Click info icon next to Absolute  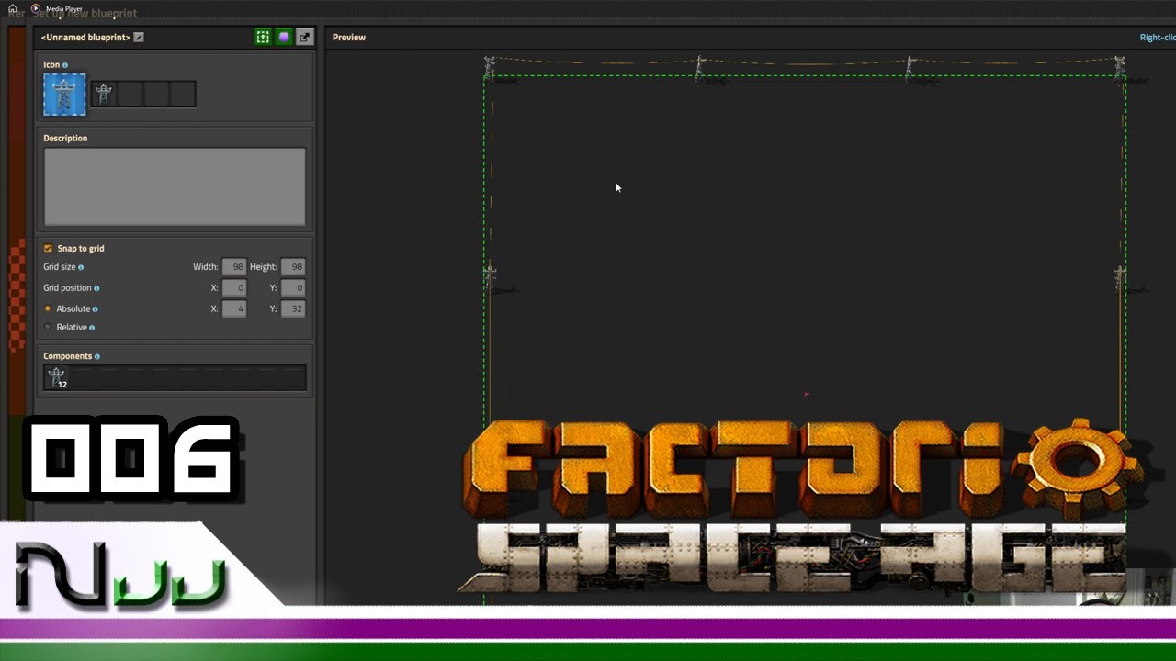(96, 309)
